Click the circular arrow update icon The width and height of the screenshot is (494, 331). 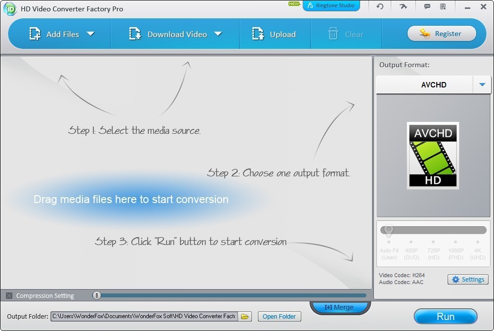coord(380,6)
